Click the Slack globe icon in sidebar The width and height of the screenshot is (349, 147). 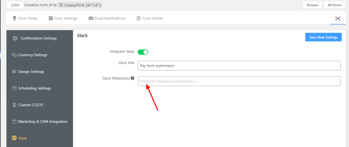14,138
